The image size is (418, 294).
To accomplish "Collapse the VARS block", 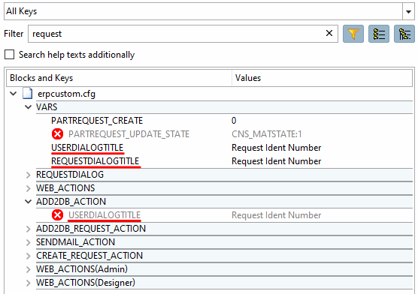I will tap(28, 107).
